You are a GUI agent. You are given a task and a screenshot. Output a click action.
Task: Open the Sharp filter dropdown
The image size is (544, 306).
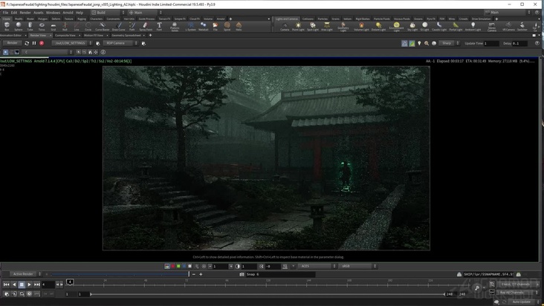coord(449,43)
